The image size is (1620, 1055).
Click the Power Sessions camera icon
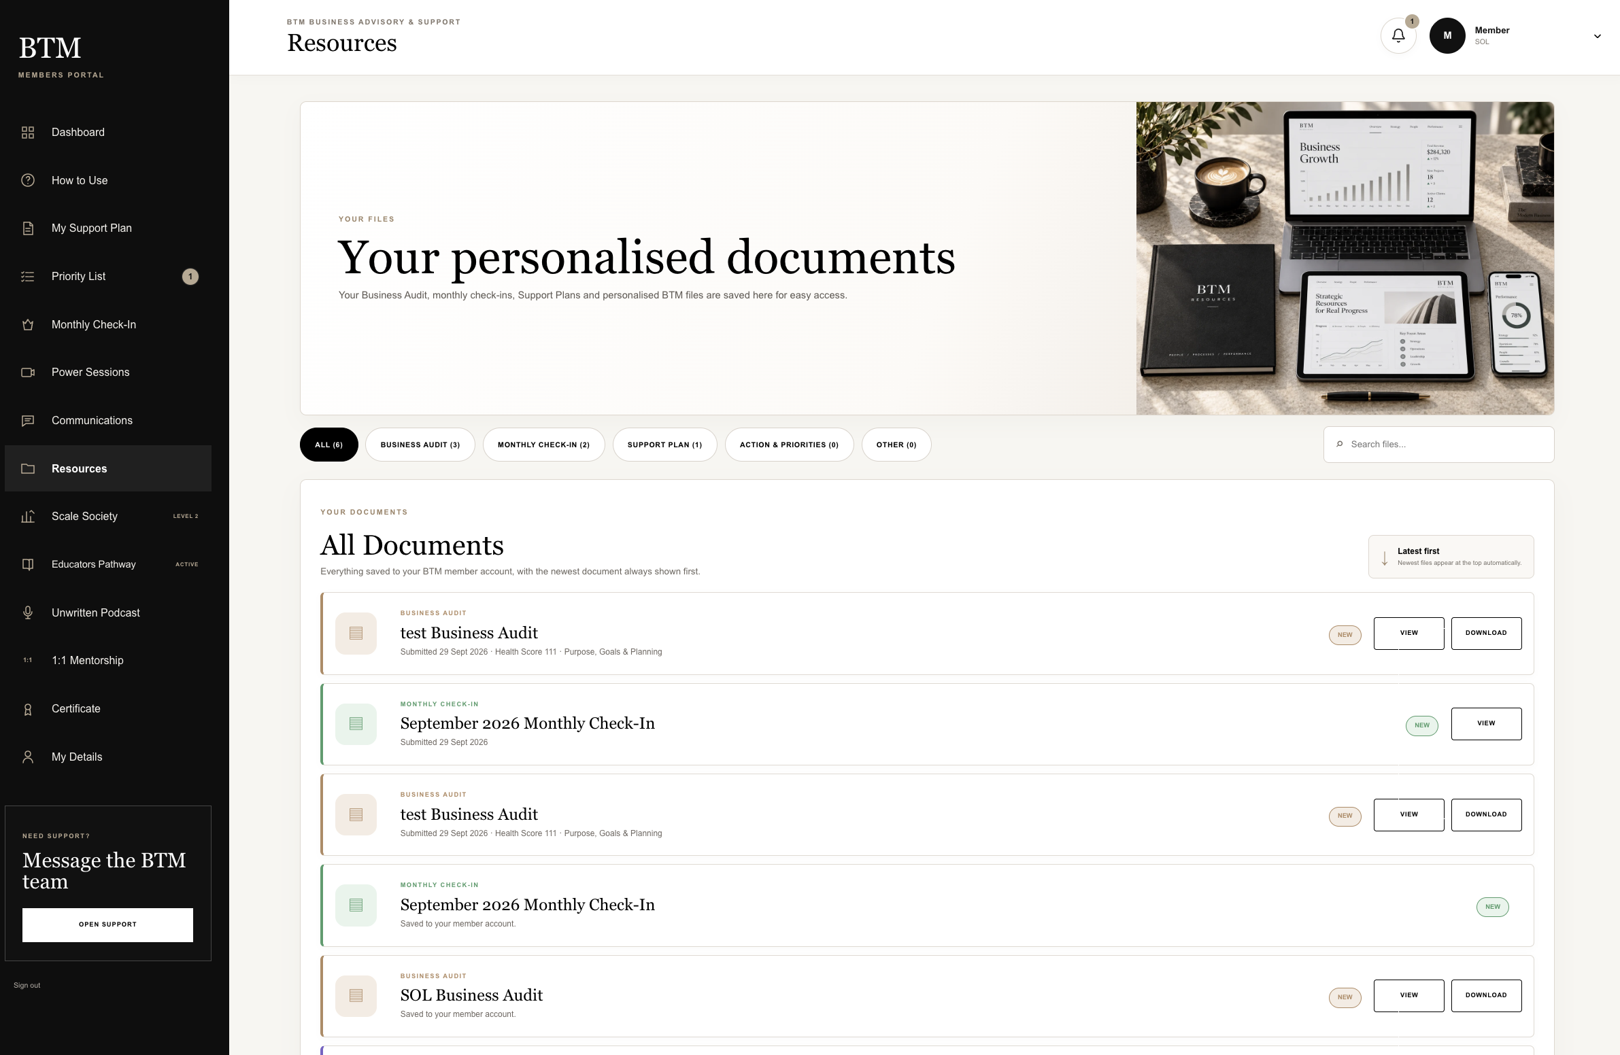tap(28, 372)
